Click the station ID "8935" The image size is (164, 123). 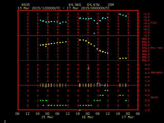click(26, 5)
